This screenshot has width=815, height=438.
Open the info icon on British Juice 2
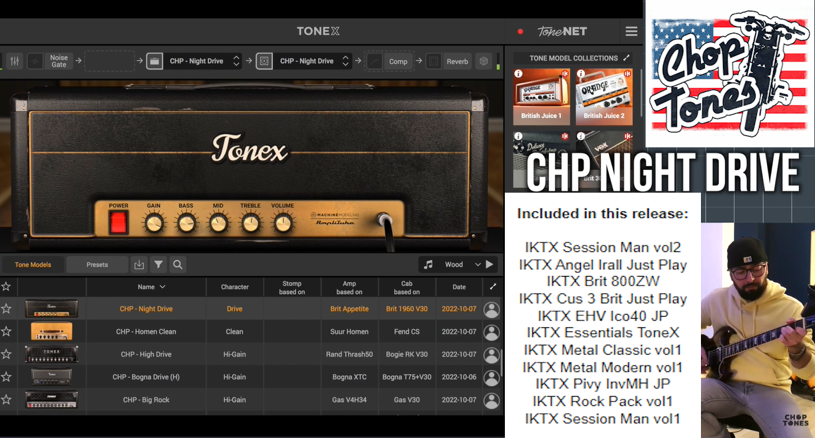(581, 74)
